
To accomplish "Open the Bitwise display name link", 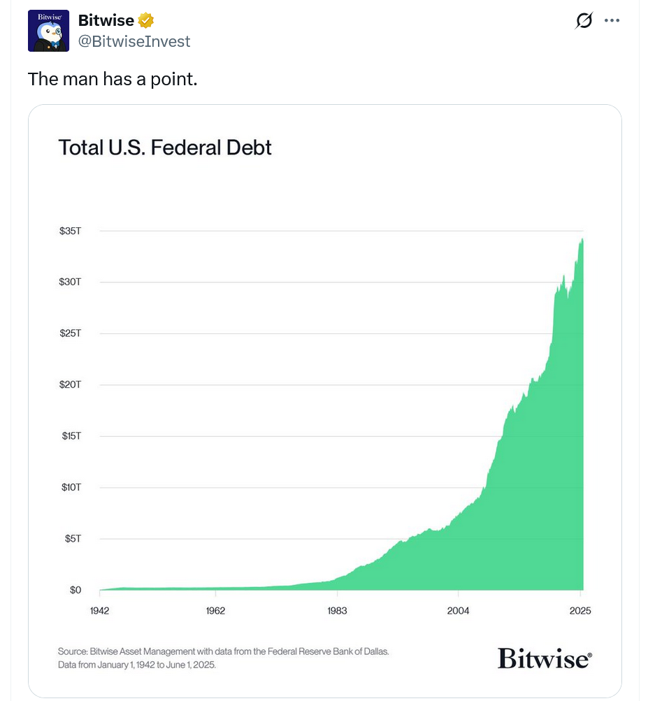I will (x=106, y=21).
